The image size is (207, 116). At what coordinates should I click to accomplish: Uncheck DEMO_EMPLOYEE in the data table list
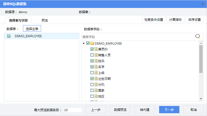pyautogui.click(x=9, y=36)
